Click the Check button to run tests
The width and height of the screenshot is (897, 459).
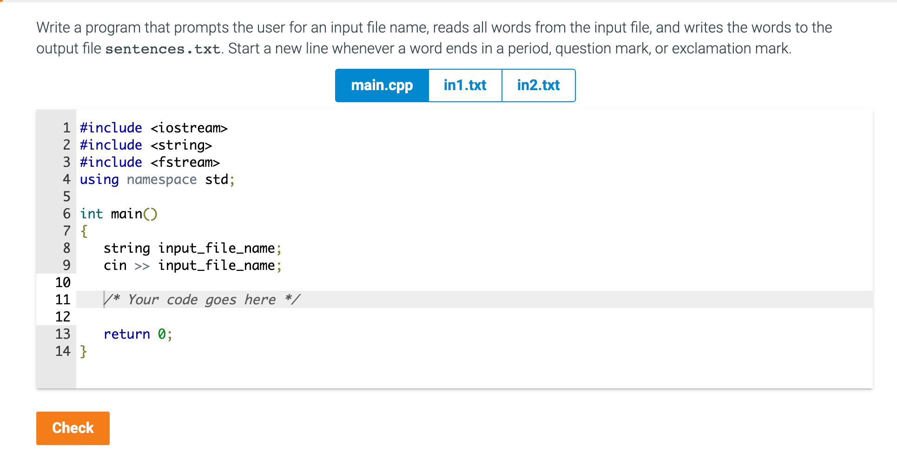pyautogui.click(x=73, y=428)
